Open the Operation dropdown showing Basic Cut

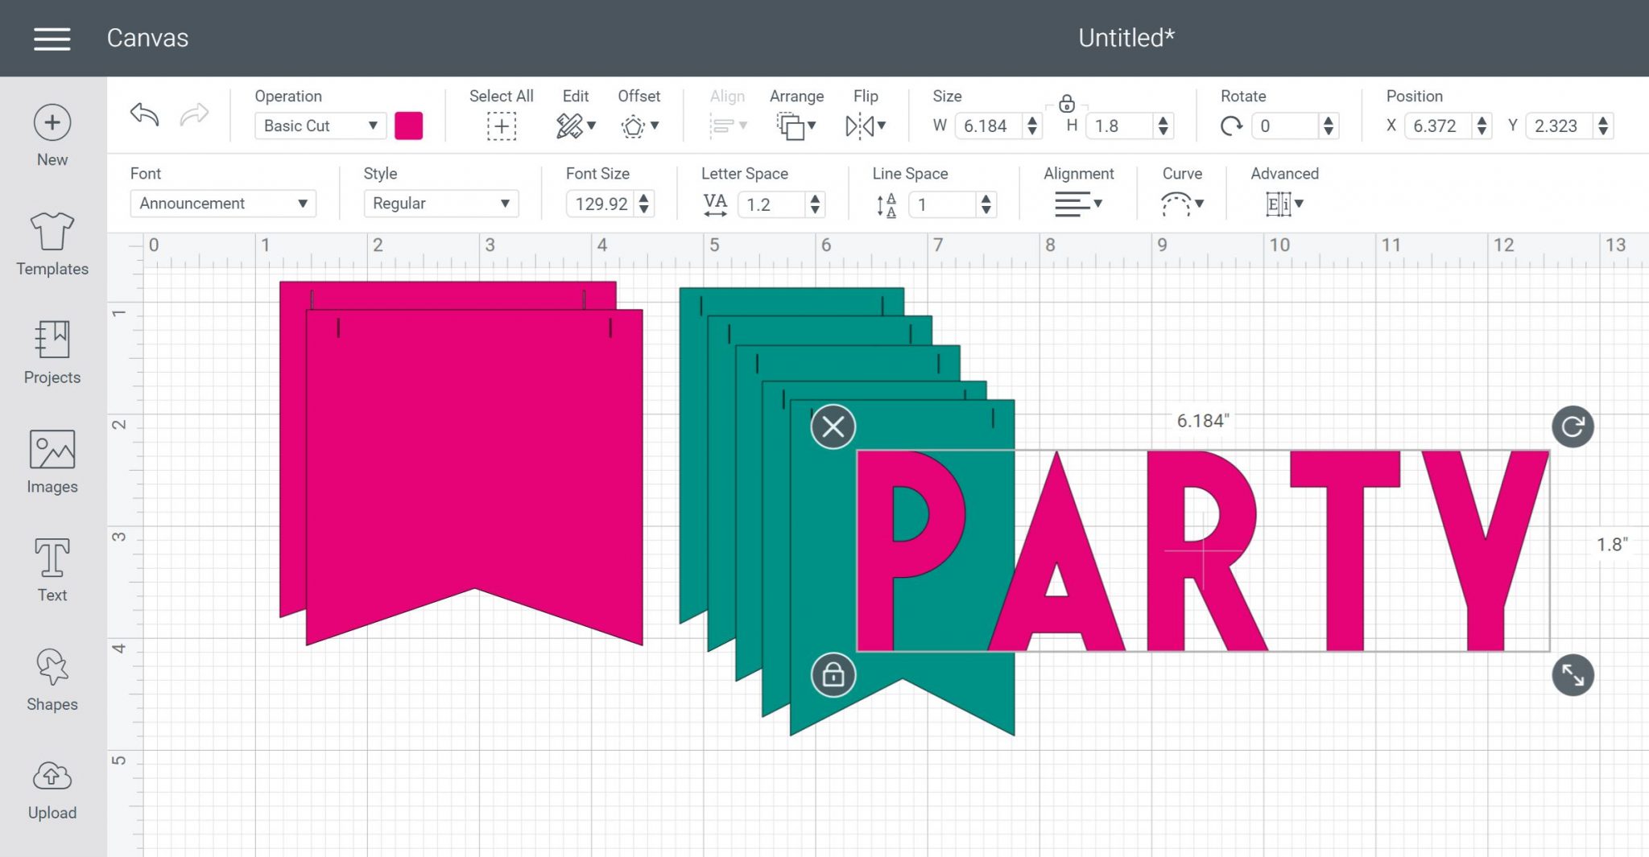320,126
